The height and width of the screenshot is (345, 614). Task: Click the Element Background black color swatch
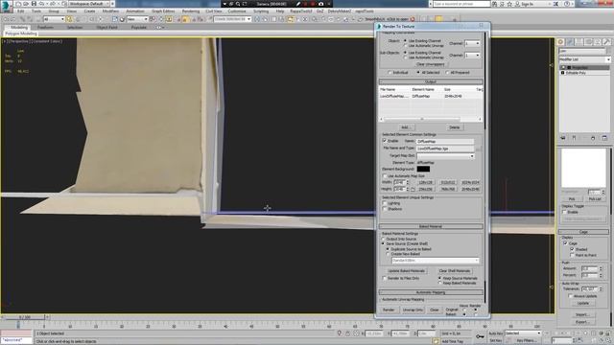pyautogui.click(x=423, y=169)
